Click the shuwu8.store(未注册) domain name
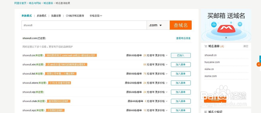261x113 pixels. coord(35,83)
